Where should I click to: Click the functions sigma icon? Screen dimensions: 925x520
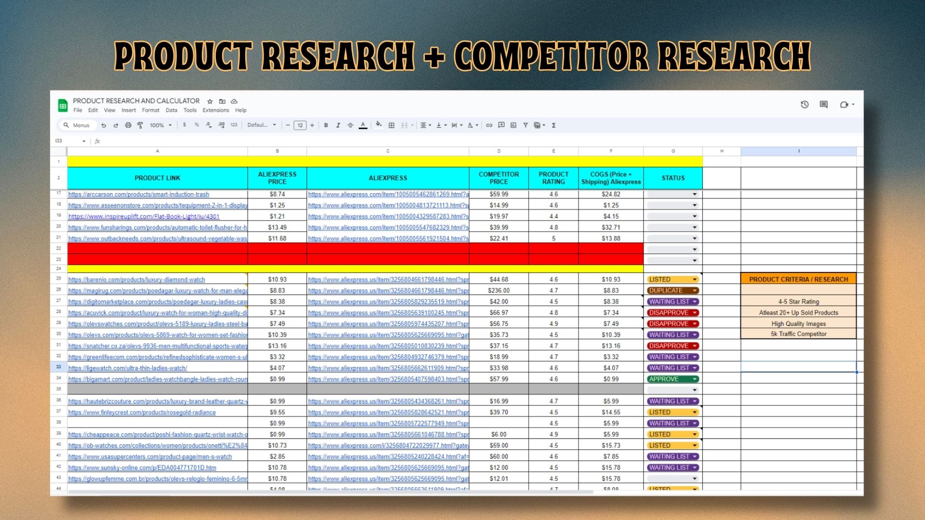[554, 125]
